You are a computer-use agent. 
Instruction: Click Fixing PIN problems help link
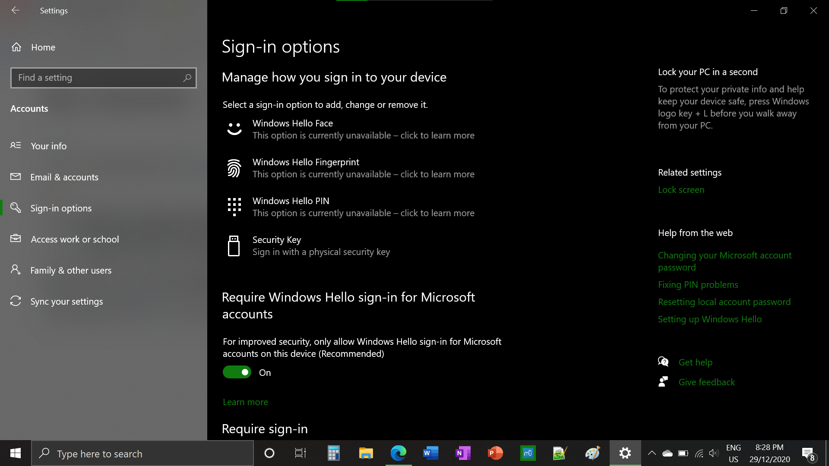click(x=698, y=285)
